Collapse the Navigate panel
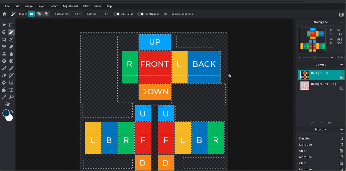 click(x=341, y=22)
